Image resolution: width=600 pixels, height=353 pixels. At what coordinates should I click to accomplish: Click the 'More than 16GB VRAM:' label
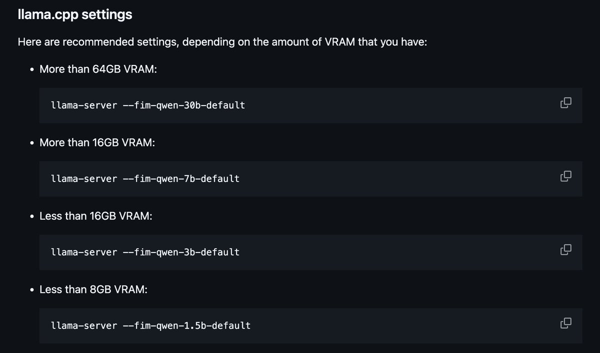tap(97, 142)
